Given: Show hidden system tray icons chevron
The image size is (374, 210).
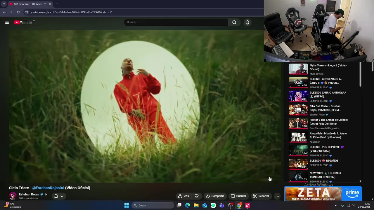Looking at the screenshot, I should 336,205.
